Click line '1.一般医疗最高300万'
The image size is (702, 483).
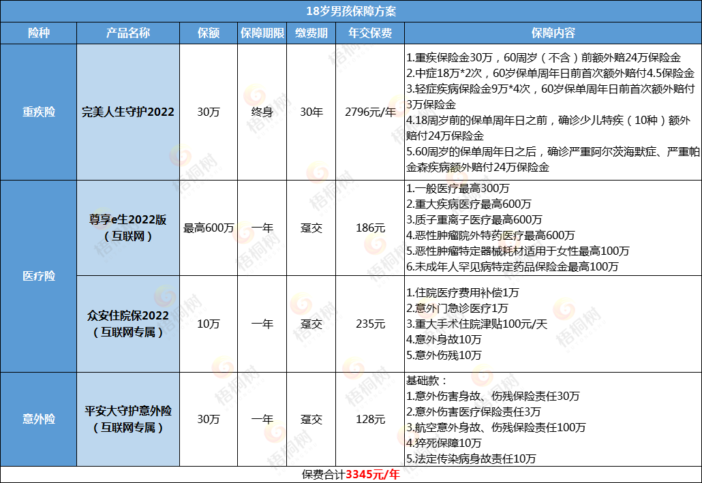pos(457,188)
